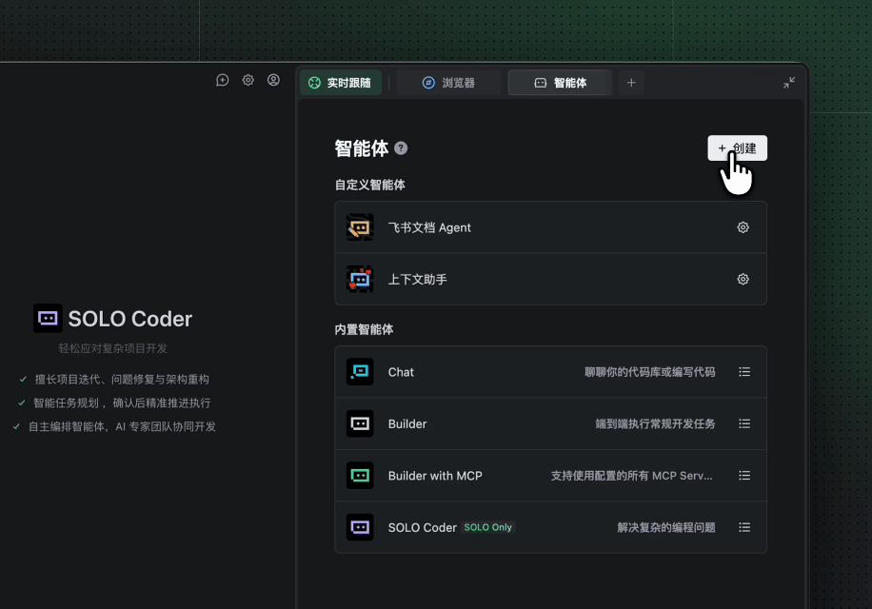Open the user account profile icon
This screenshot has height=609, width=872.
pos(274,81)
